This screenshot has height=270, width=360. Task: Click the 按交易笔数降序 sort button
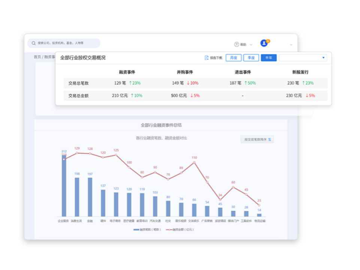tap(257, 140)
